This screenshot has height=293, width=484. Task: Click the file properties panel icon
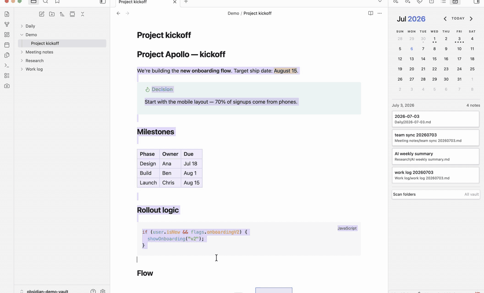click(x=432, y=2)
